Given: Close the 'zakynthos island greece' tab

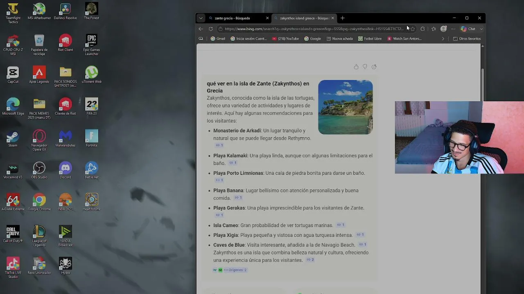Looking at the screenshot, I should coord(332,18).
